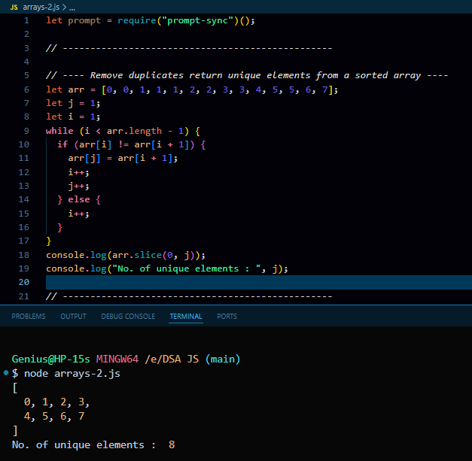472x461 pixels.
Task: Click the if condition on line 10
Action: pyautogui.click(x=132, y=144)
